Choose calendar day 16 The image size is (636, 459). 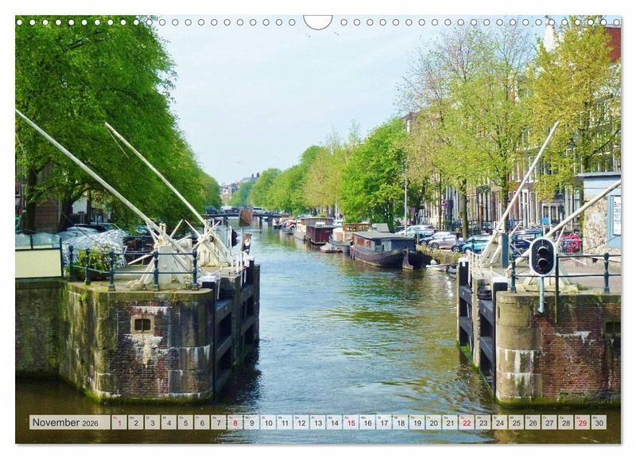367,422
